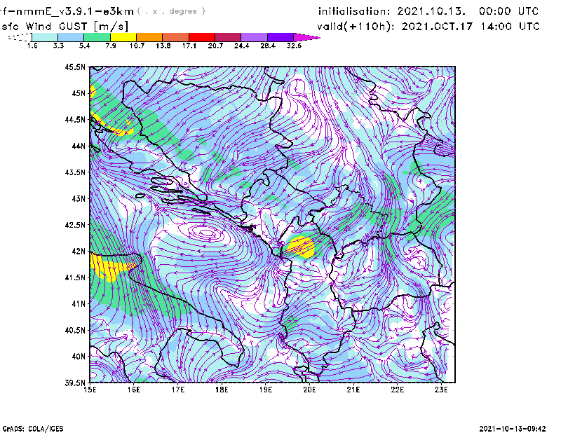Click the legend value 1.6
This screenshot has width=561, height=433.
click(32, 46)
